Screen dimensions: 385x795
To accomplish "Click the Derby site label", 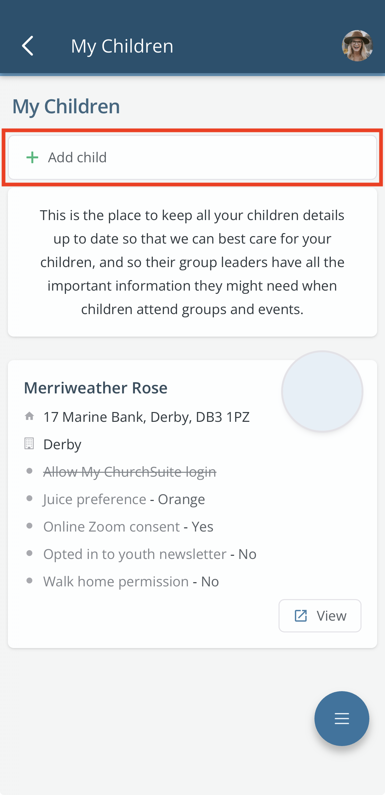I will tap(62, 444).
